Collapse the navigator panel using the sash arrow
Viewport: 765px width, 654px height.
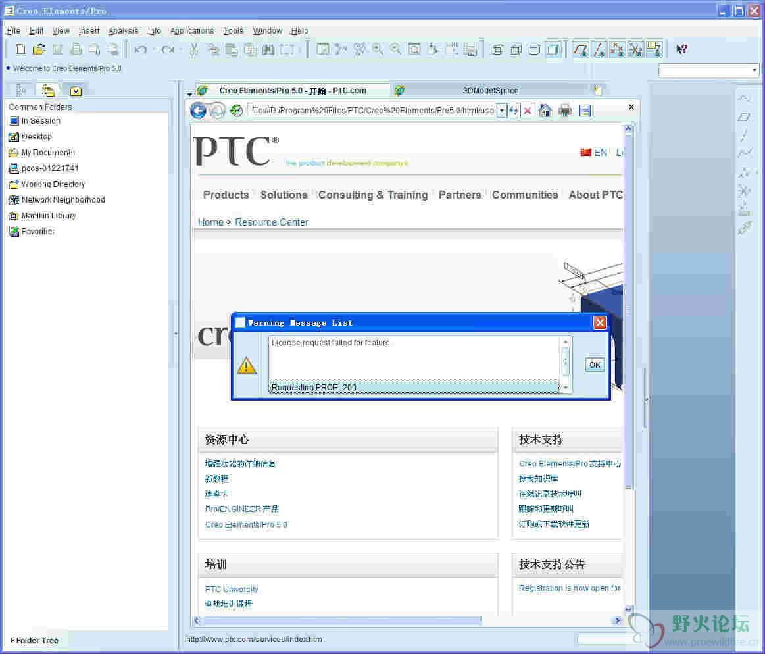[176, 334]
